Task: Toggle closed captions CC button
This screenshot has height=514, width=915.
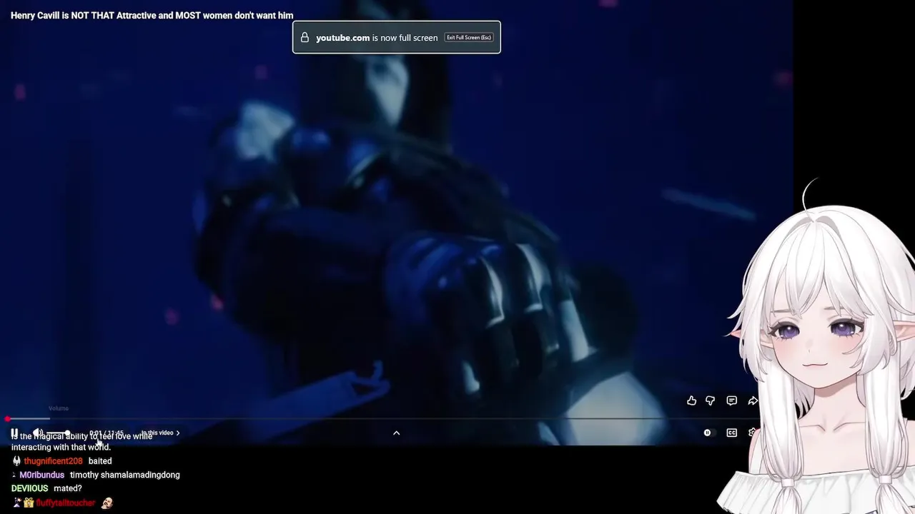Action: 731,433
